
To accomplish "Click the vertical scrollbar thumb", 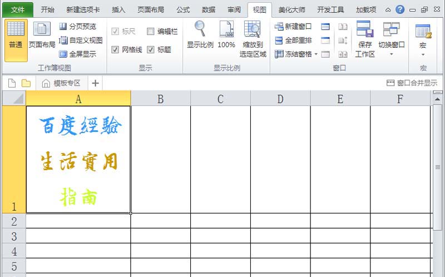I will tap(437, 167).
